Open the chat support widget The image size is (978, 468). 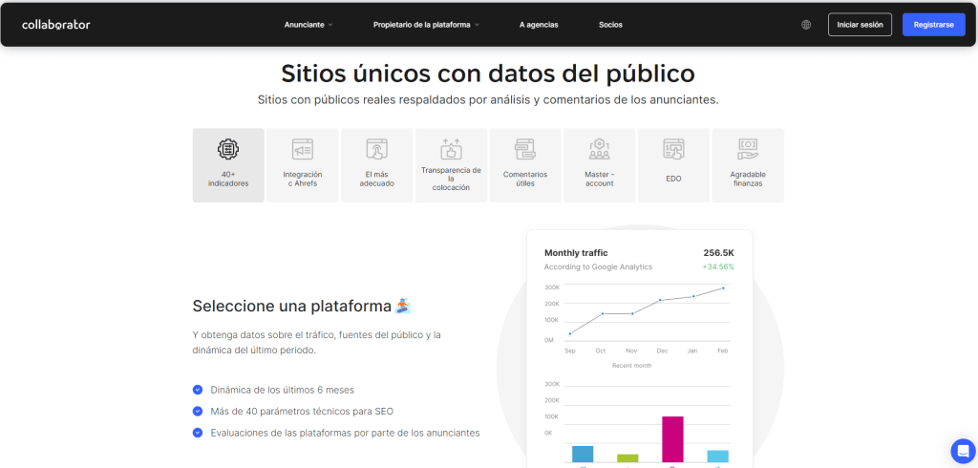click(x=963, y=451)
